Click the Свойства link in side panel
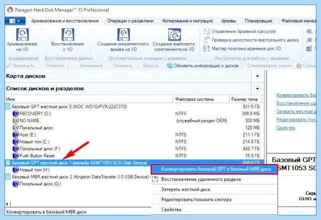Image resolution: width=321 pixels, height=220 pixels. coord(286,128)
